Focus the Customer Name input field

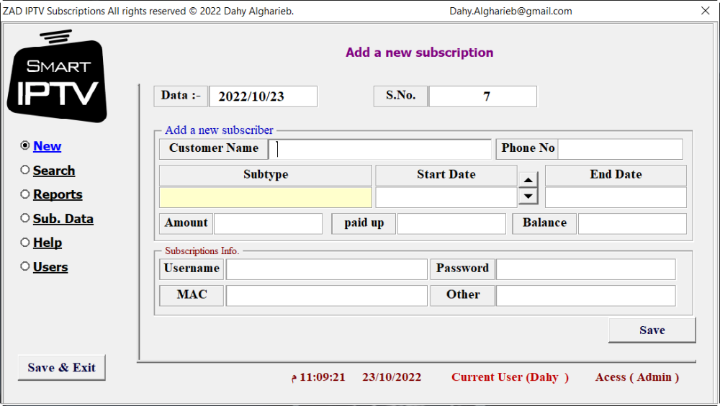pos(379,149)
